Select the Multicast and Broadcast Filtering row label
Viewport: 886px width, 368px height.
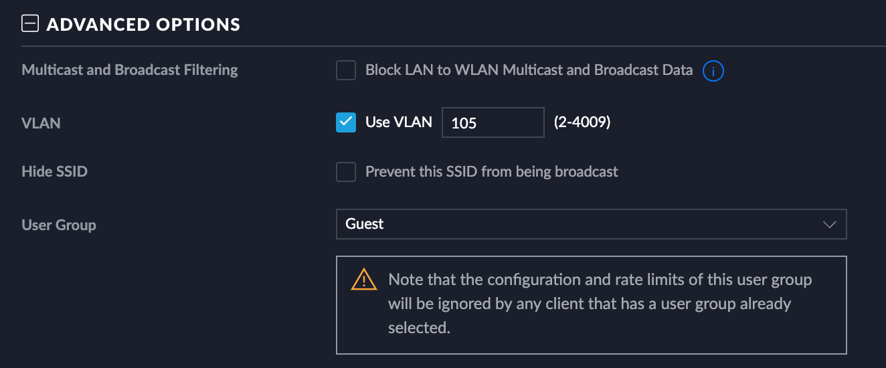[x=130, y=70]
